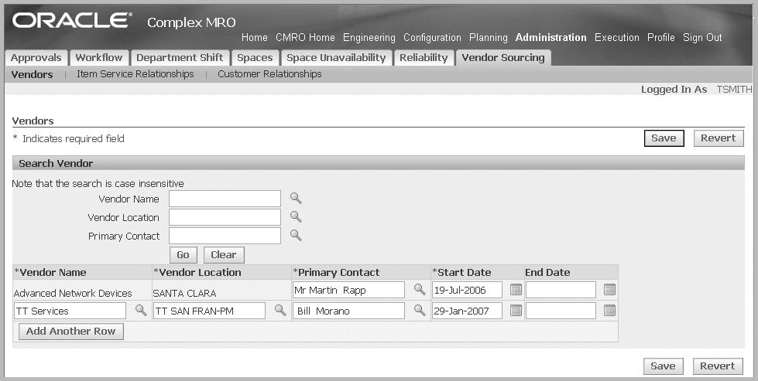Focus the Primary Contact search field
Screen dimensions: 758x381
pos(225,236)
